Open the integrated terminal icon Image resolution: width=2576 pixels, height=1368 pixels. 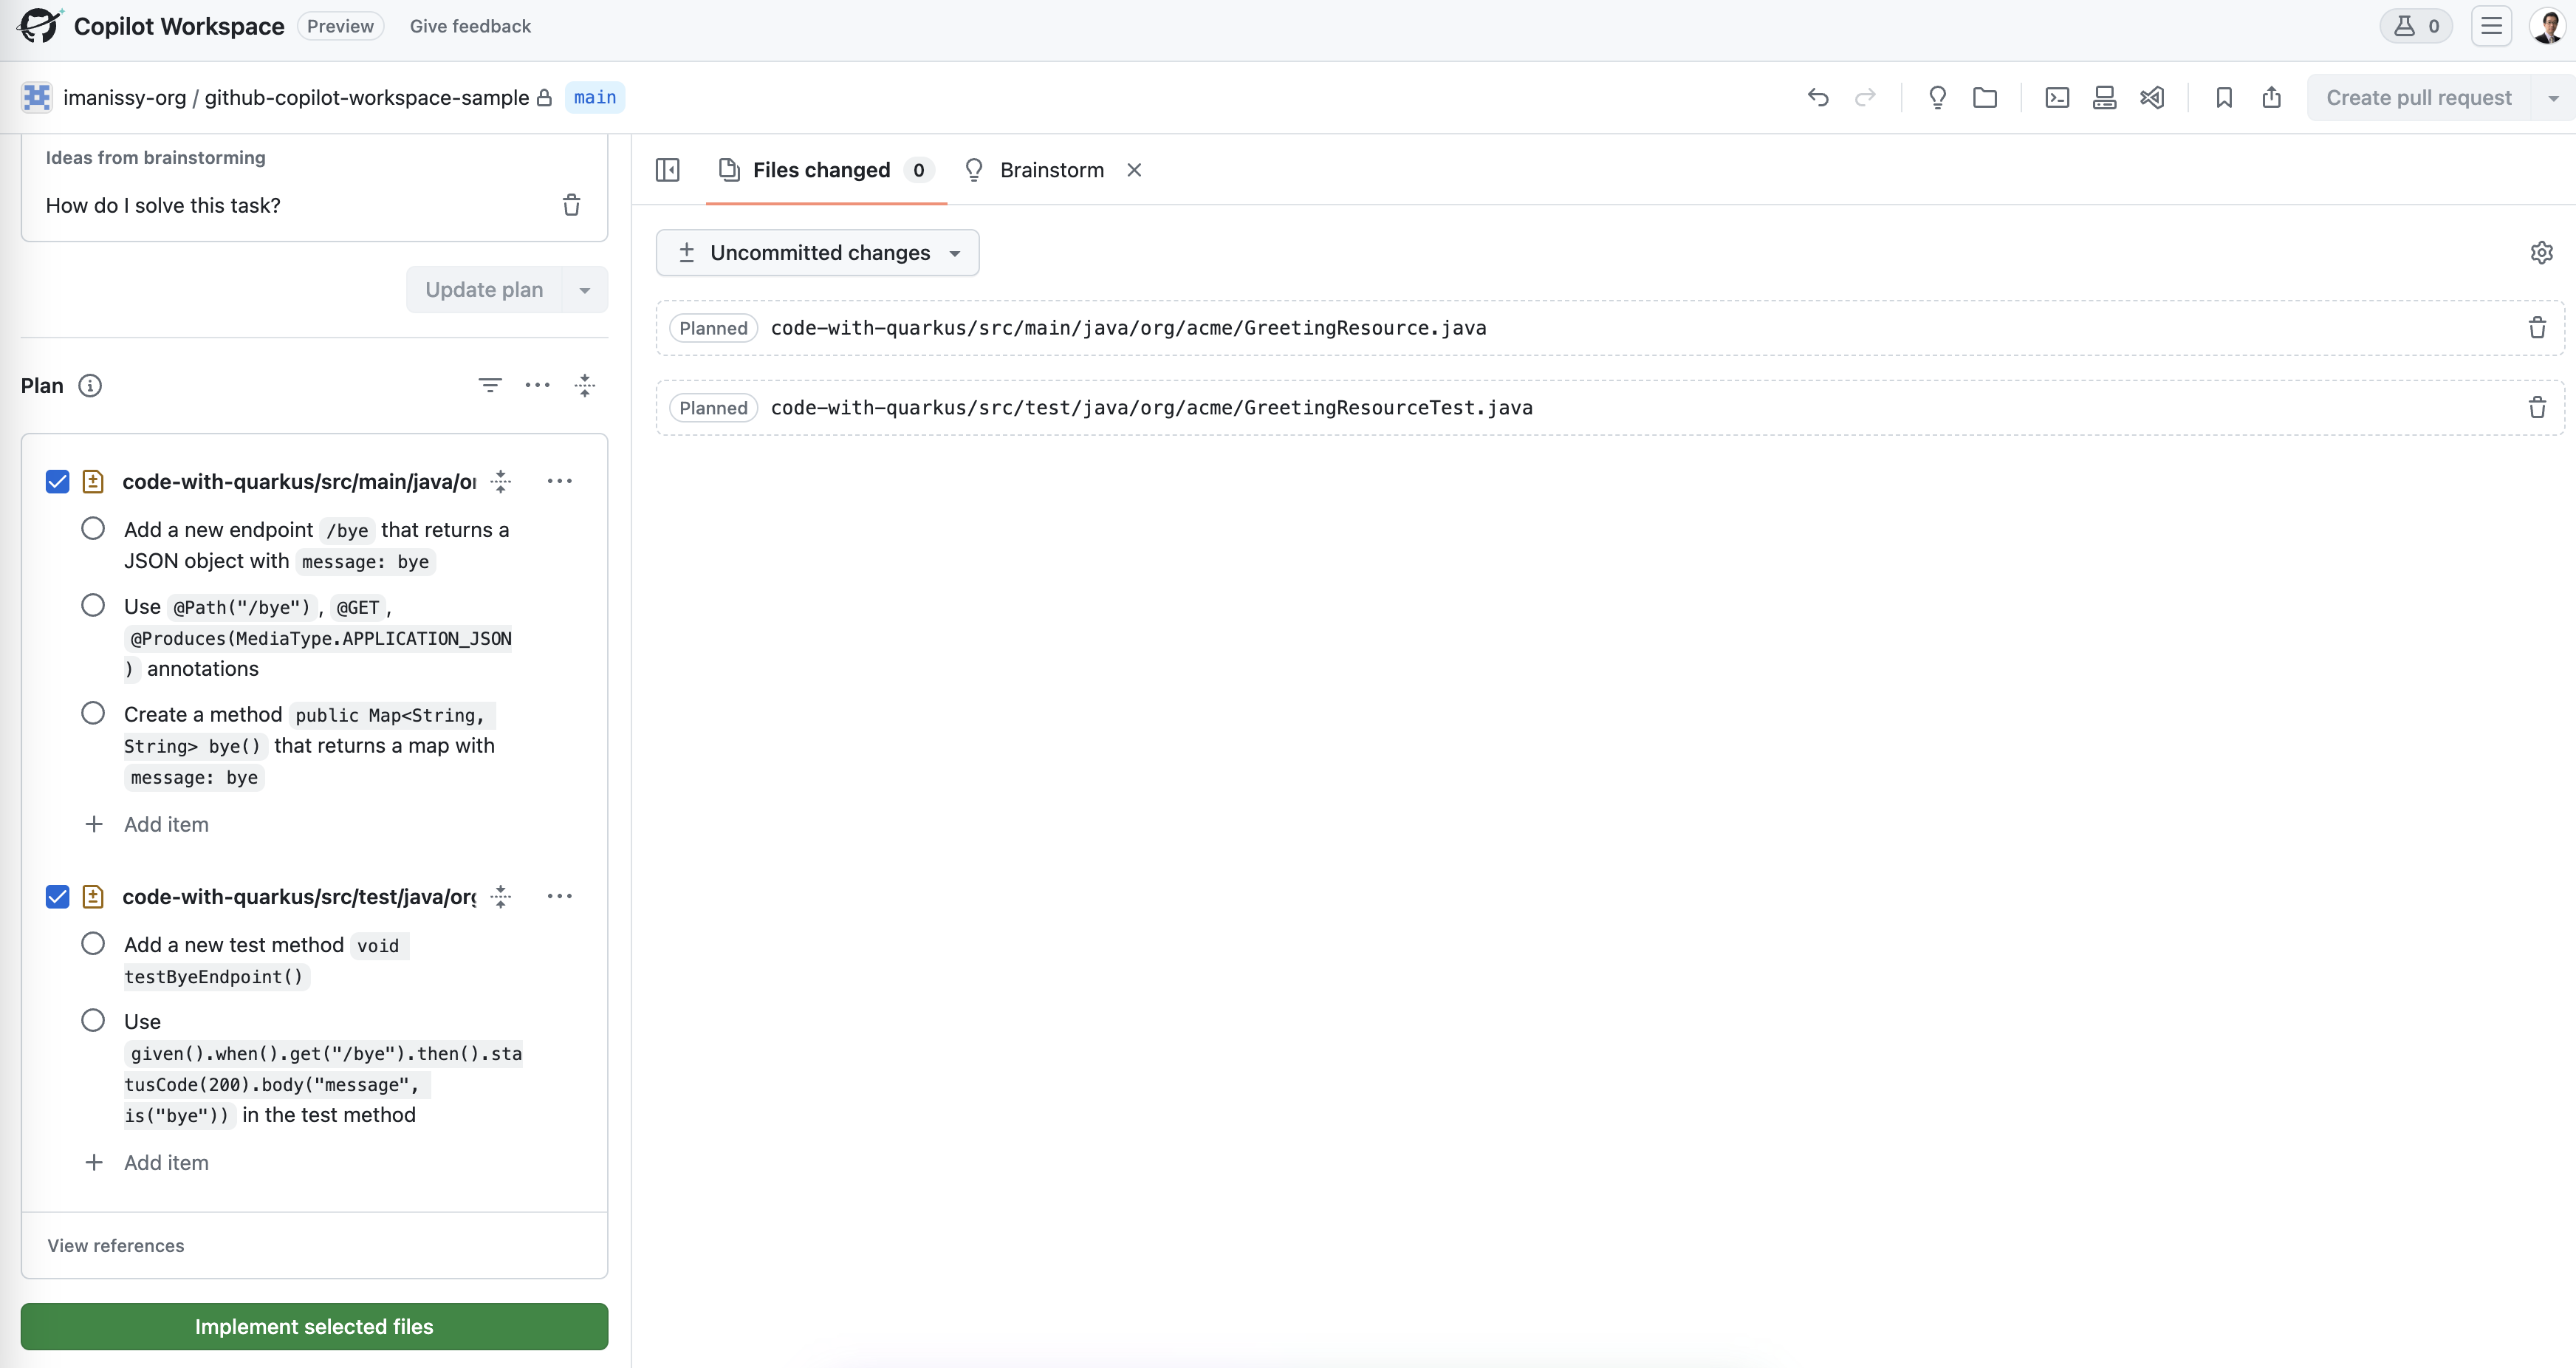tap(2057, 97)
